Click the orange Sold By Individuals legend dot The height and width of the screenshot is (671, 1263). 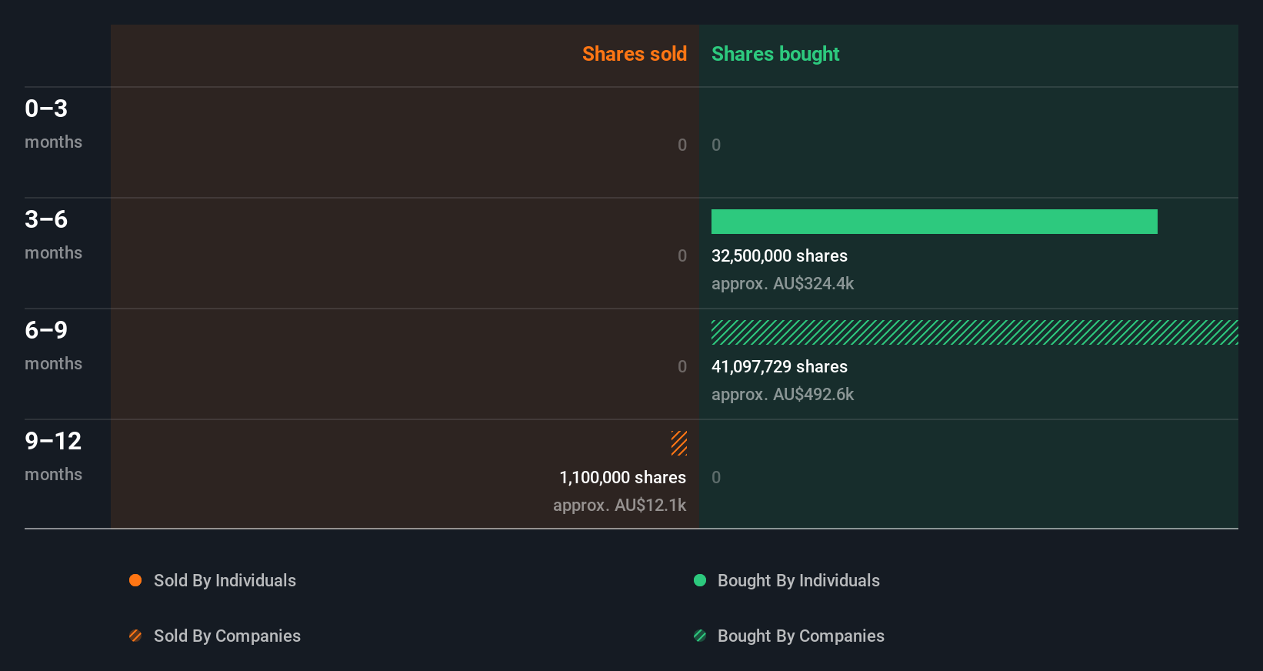coord(135,580)
